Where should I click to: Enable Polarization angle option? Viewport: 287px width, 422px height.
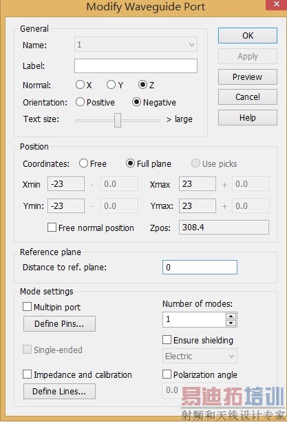167,374
